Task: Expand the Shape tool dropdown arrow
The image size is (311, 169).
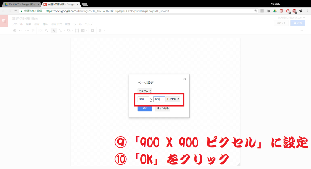Action: click(x=72, y=31)
